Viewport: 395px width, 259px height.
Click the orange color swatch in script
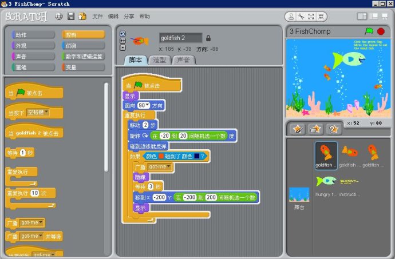pyautogui.click(x=161, y=156)
